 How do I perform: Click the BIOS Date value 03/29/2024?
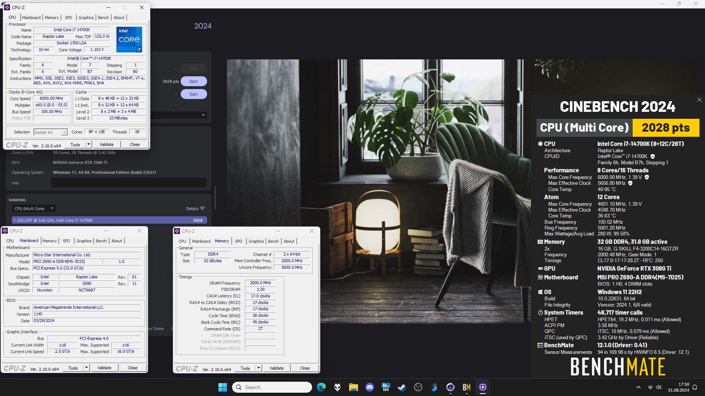click(87, 320)
